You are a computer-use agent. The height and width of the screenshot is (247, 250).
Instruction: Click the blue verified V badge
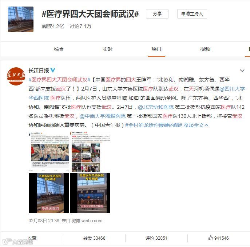[53, 70]
